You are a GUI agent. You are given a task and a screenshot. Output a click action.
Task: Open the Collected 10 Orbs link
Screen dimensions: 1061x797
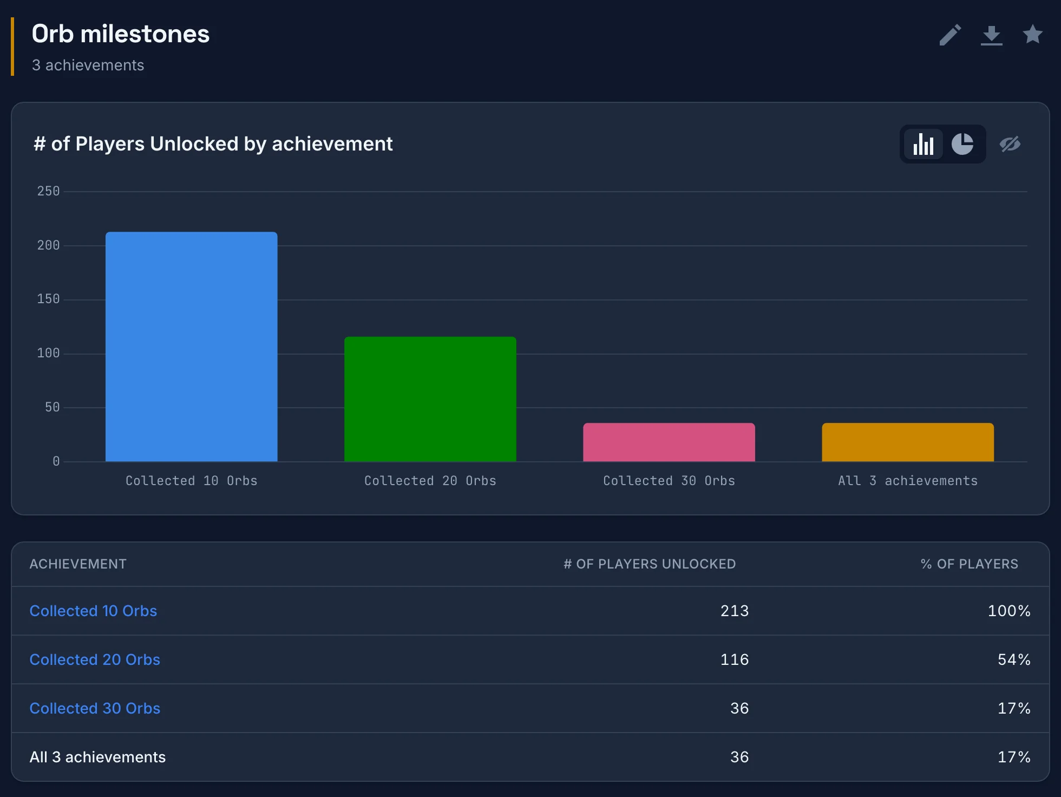[x=93, y=611]
